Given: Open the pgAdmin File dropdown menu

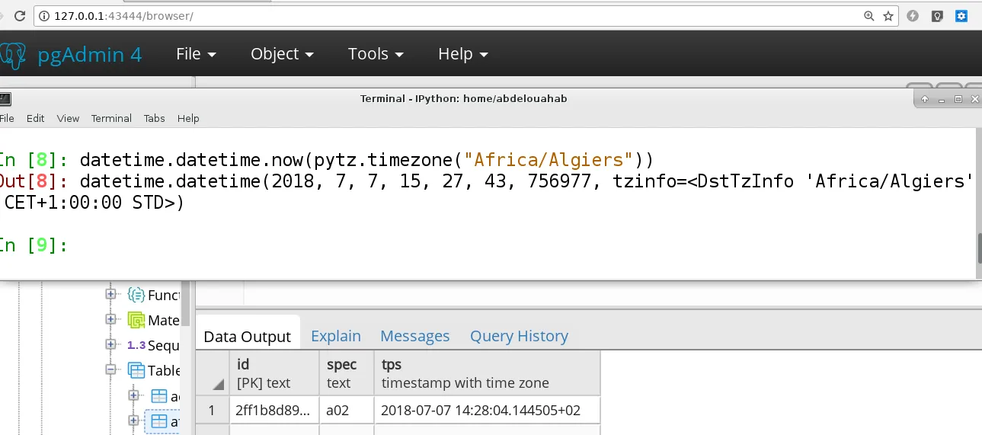Looking at the screenshot, I should (x=196, y=54).
